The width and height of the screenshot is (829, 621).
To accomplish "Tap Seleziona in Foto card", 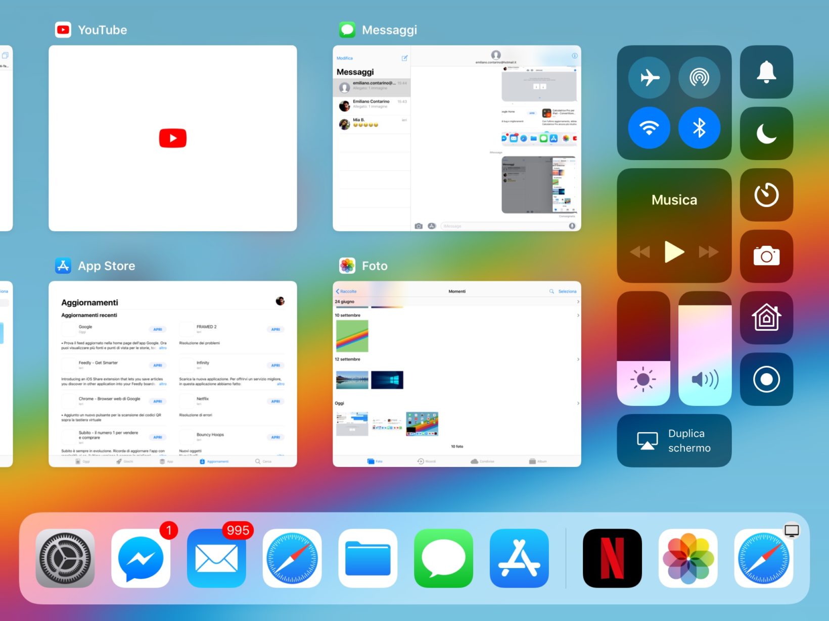I will point(567,291).
